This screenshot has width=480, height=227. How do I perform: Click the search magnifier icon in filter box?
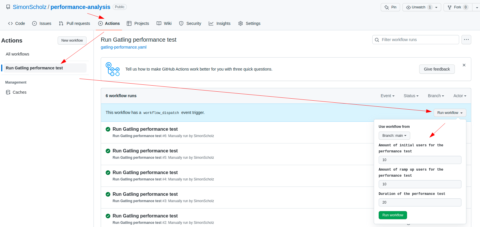(377, 40)
